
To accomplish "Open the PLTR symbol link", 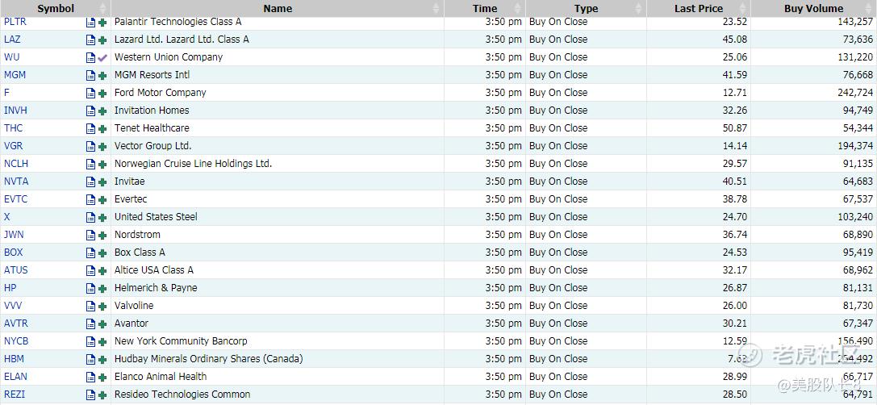I will (15, 22).
